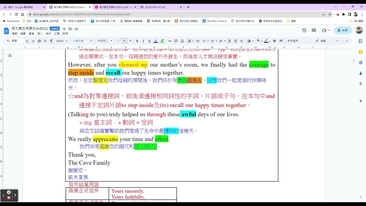Open the text highlight color picker

coord(162,41)
